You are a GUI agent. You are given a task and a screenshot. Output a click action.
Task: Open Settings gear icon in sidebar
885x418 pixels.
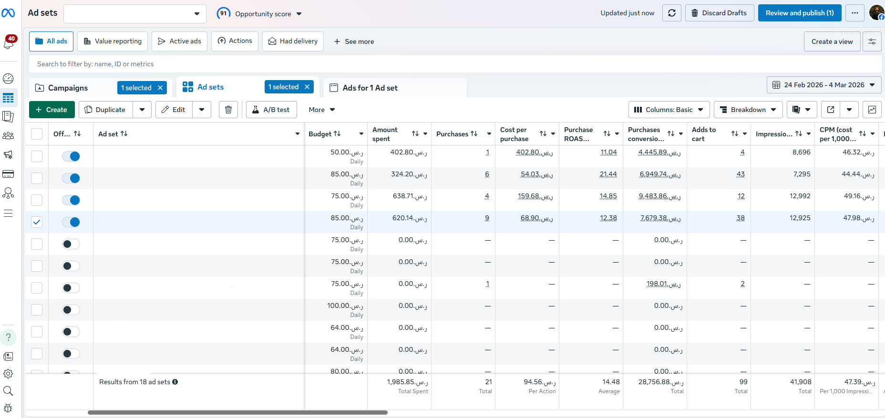[8, 374]
